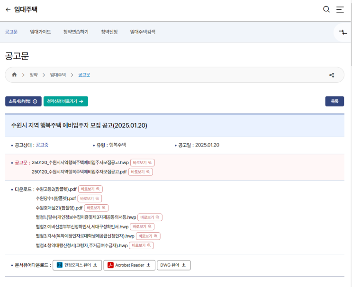This screenshot has width=352, height=287.
Task: Open the 임대주택검색 tab
Action: tap(143, 32)
